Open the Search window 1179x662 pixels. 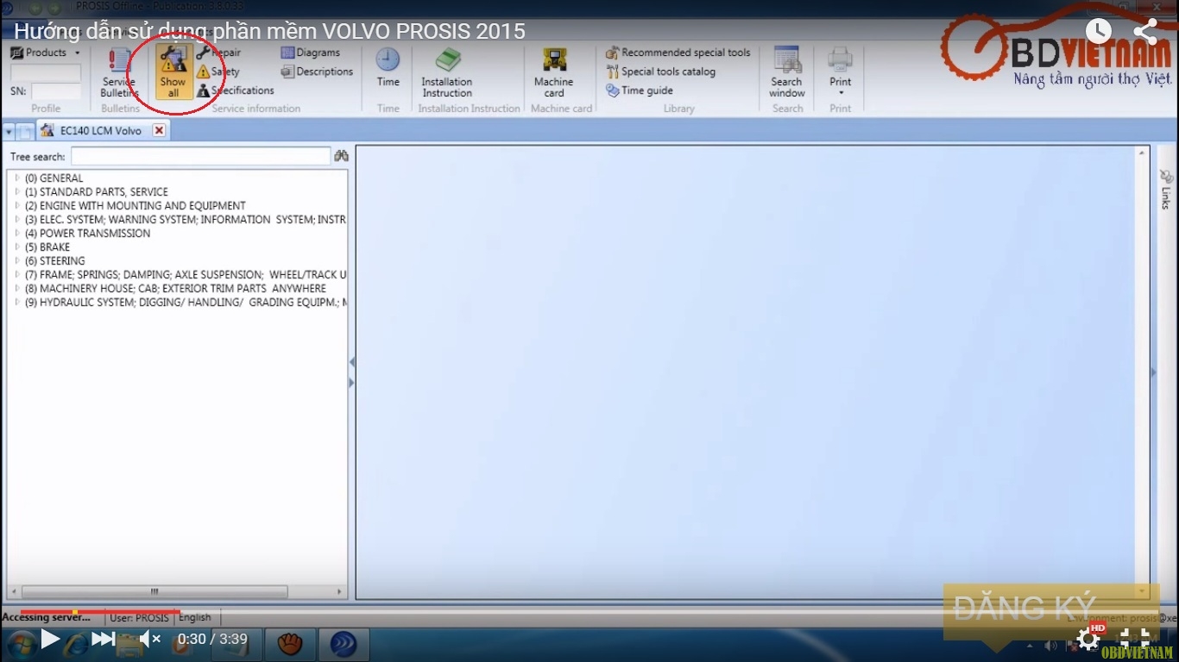point(787,72)
